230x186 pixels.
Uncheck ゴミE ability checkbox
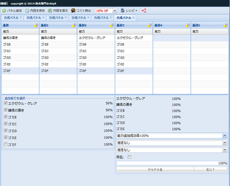(6, 137)
